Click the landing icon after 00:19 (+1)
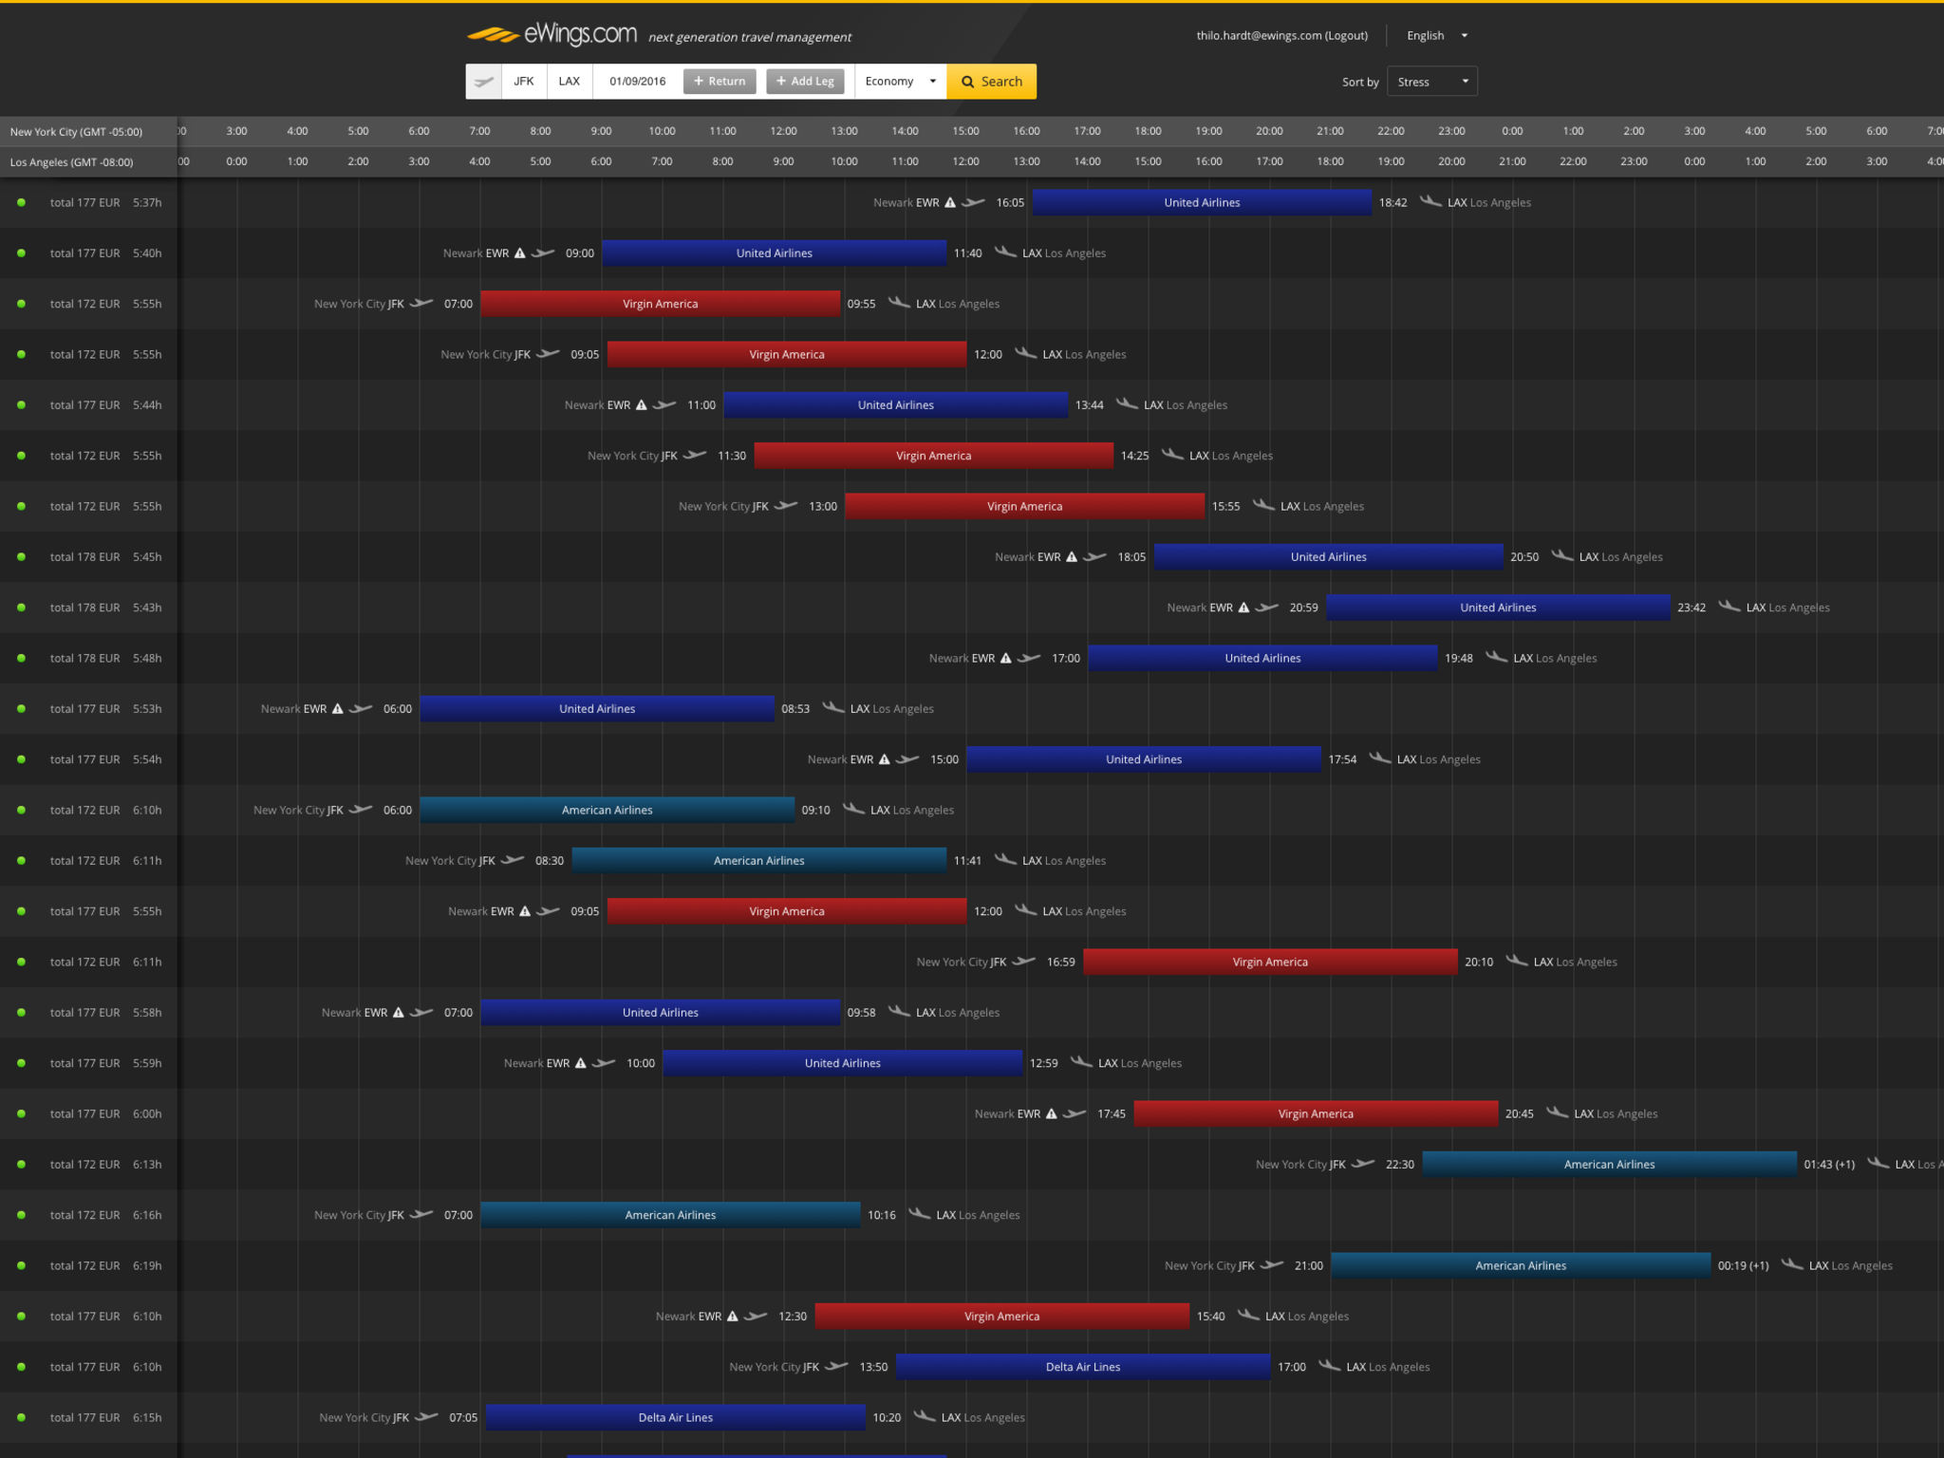Image resolution: width=1944 pixels, height=1458 pixels. tap(1792, 1264)
